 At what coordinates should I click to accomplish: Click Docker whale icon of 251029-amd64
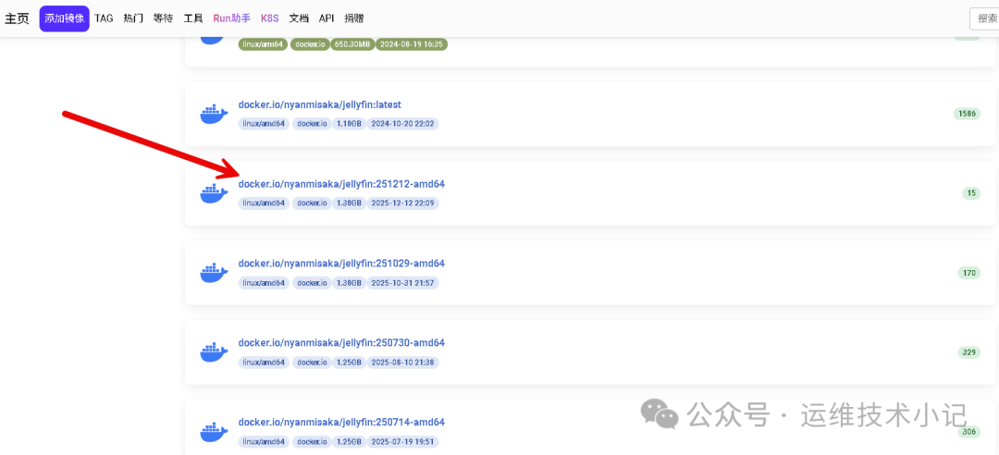tap(214, 274)
